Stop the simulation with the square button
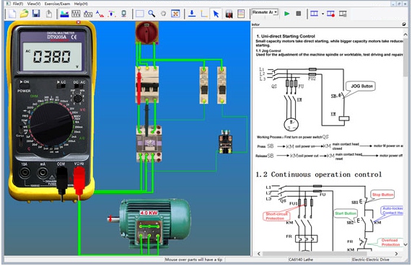412x266 pixels. 299,14
